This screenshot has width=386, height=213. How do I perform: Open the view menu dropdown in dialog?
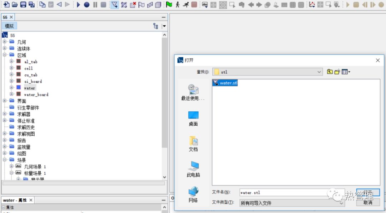tap(346, 72)
